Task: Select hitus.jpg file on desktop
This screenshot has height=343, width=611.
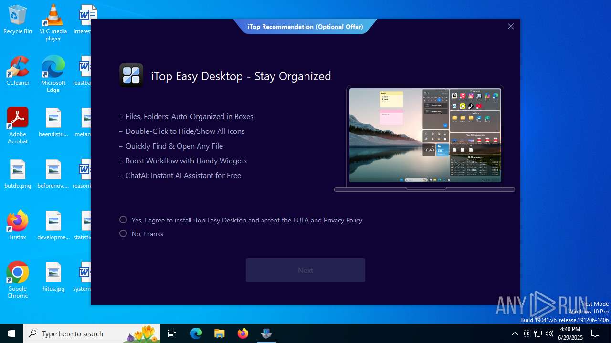Action: [53, 277]
